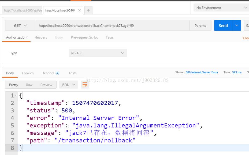Screen dimensions: 249x155
Task: Click the message value starting with jack7
Action: [x=109, y=133]
